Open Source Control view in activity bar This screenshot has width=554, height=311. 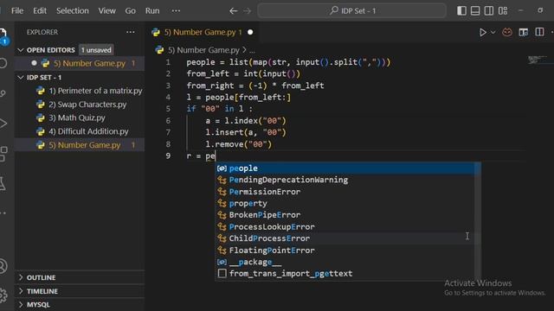tap(3, 93)
